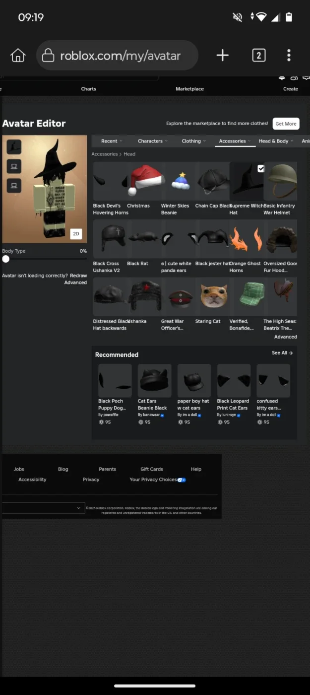This screenshot has width=310, height=695.
Task: Open the Accessibility footer link
Action: click(32, 480)
